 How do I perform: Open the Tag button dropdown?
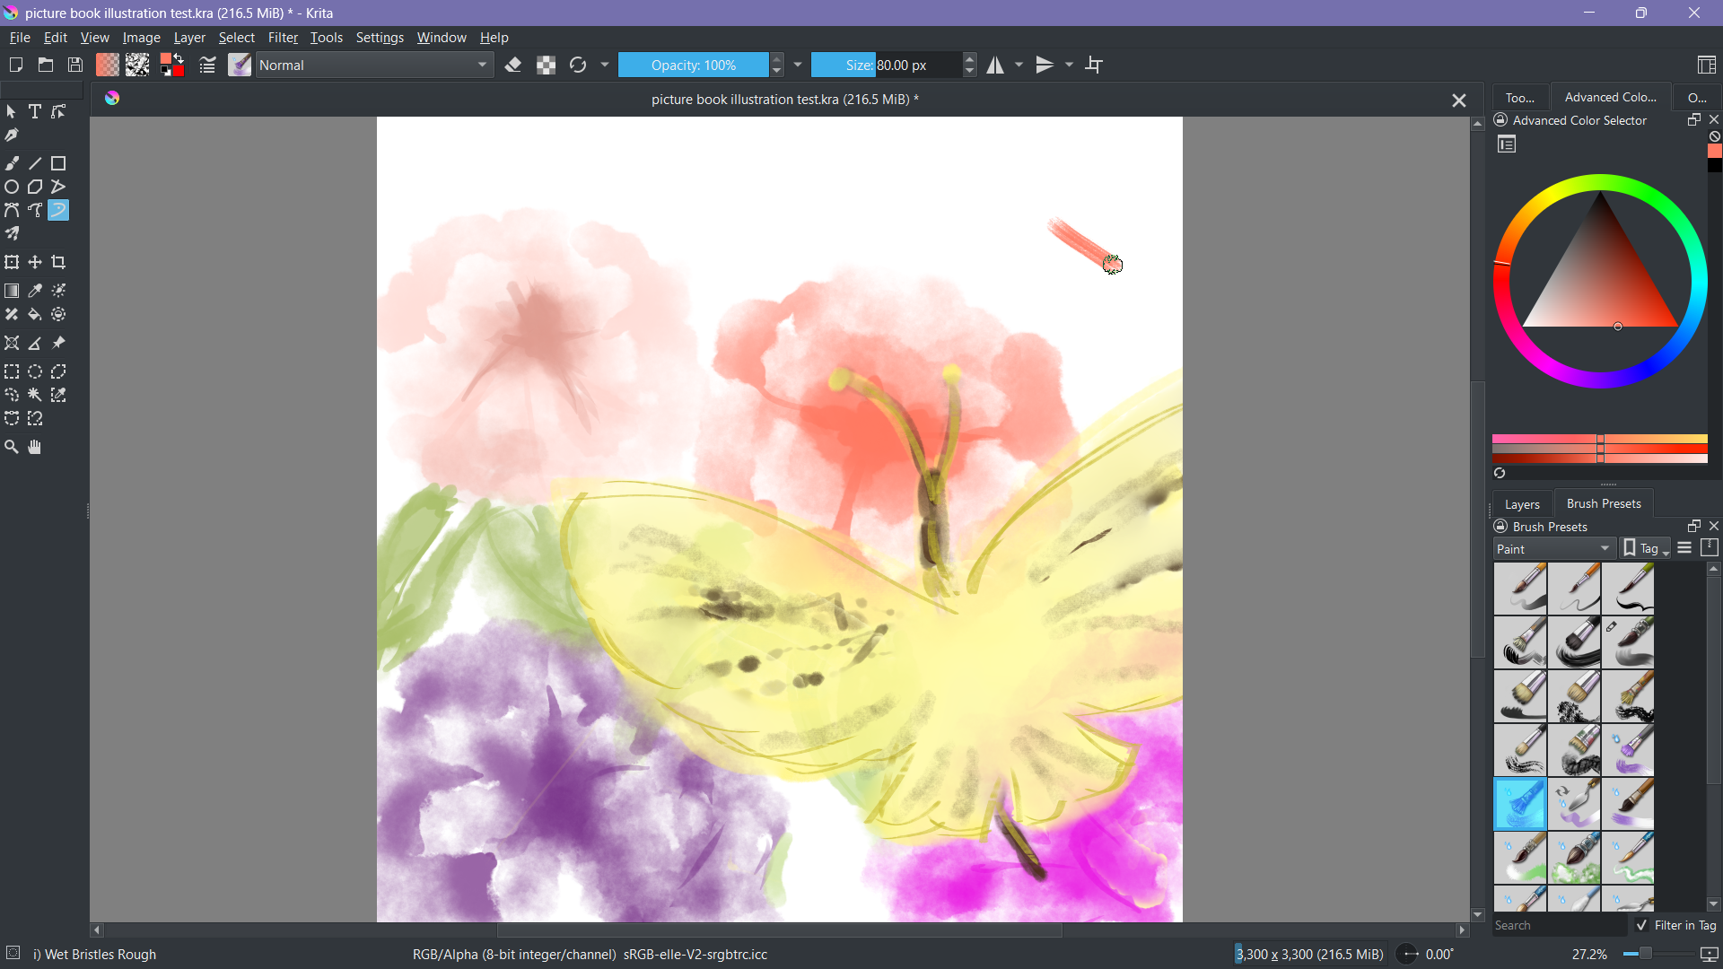pyautogui.click(x=1646, y=549)
